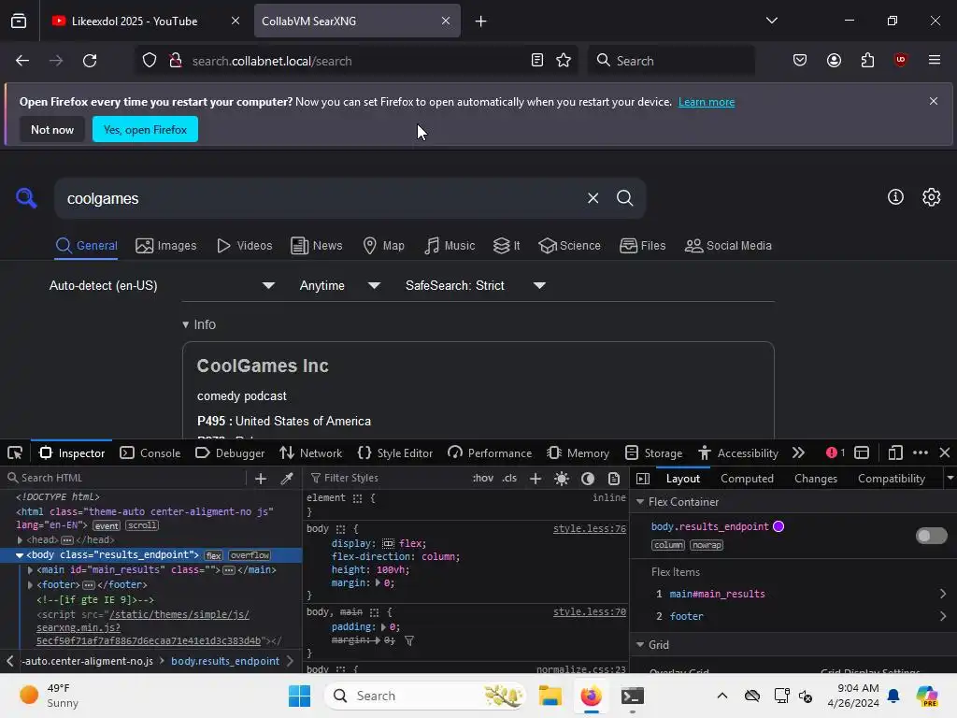Toggle flexbox overlay for body.results_endpoint

[932, 536]
